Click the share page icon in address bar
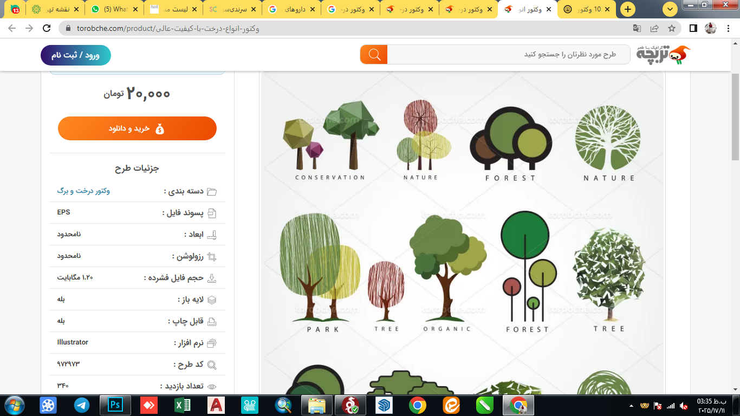 tap(654, 28)
